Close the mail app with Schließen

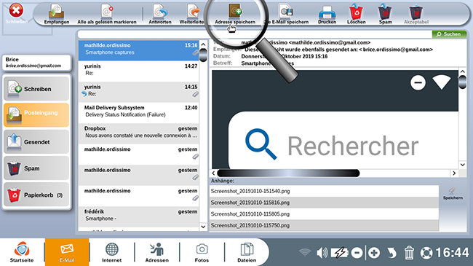16,13
